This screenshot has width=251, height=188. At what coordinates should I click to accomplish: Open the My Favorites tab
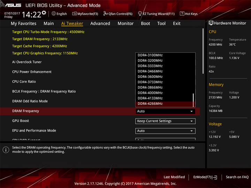click(x=24, y=24)
